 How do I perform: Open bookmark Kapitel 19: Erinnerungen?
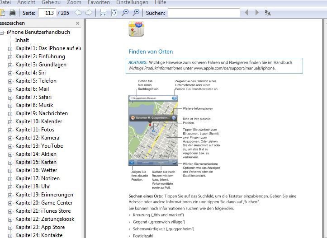[x=44, y=195]
